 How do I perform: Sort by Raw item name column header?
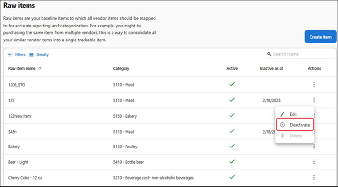pyautogui.click(x=22, y=68)
